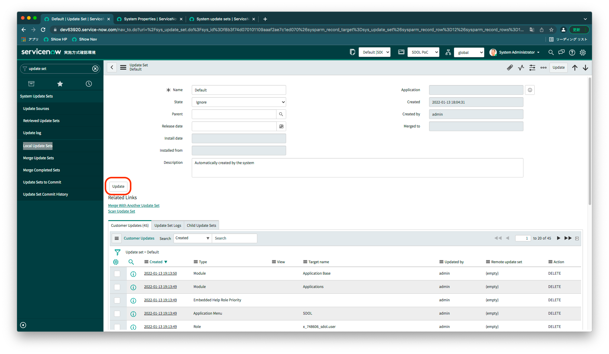Open the list personalize gear icon
609x354 pixels.
click(x=116, y=262)
